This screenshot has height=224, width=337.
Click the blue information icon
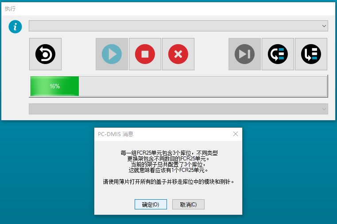(15, 27)
